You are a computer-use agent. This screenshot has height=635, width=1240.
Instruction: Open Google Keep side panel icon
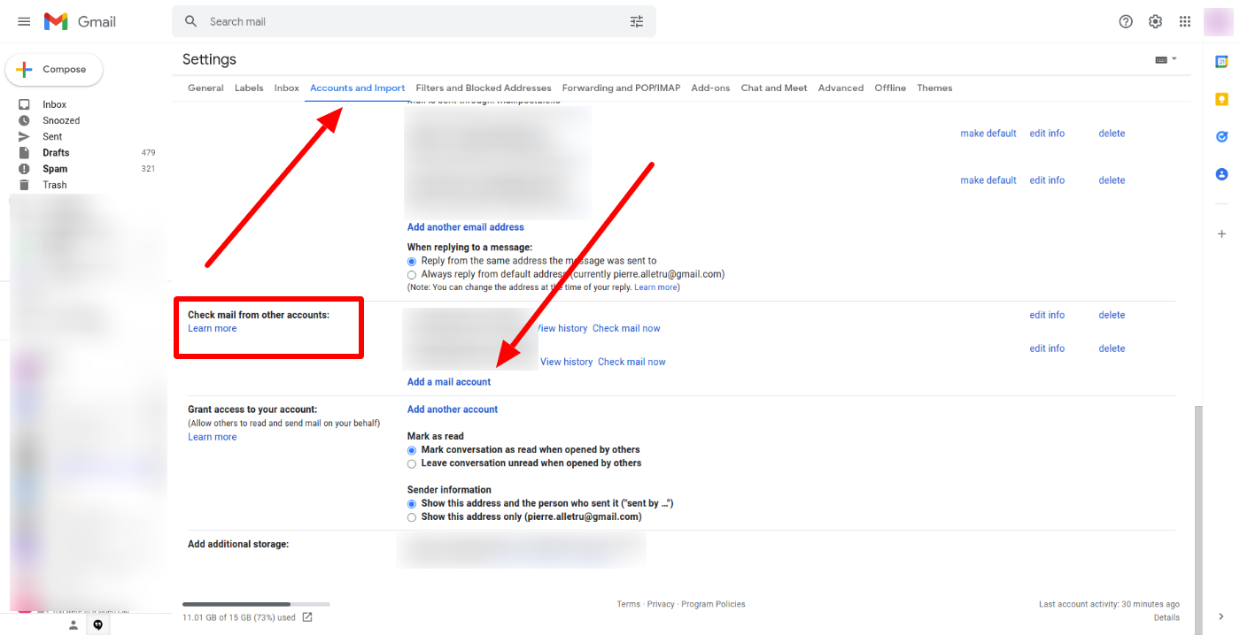pos(1221,99)
